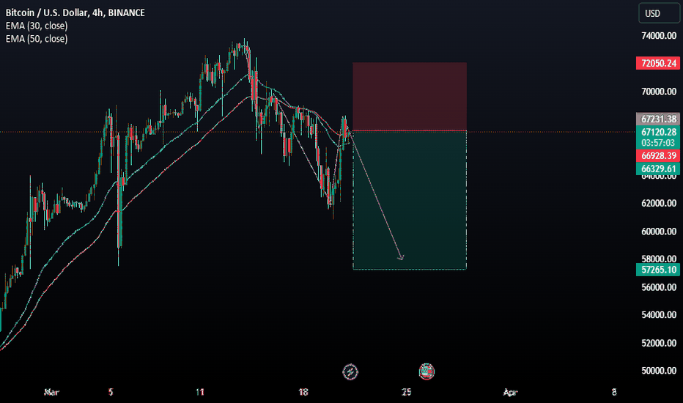Click the 66928.39 red price label
The image size is (683, 403).
tap(658, 156)
